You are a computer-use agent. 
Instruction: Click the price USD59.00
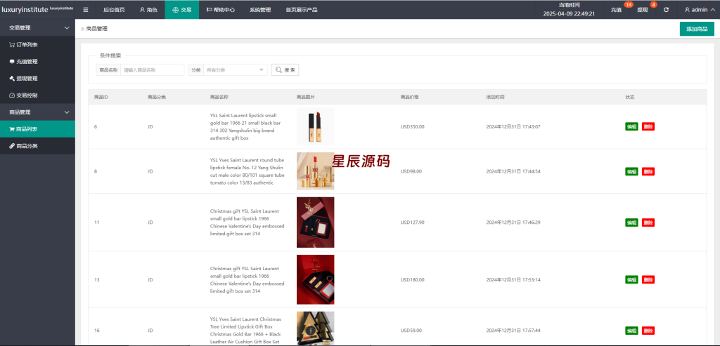tap(411, 331)
